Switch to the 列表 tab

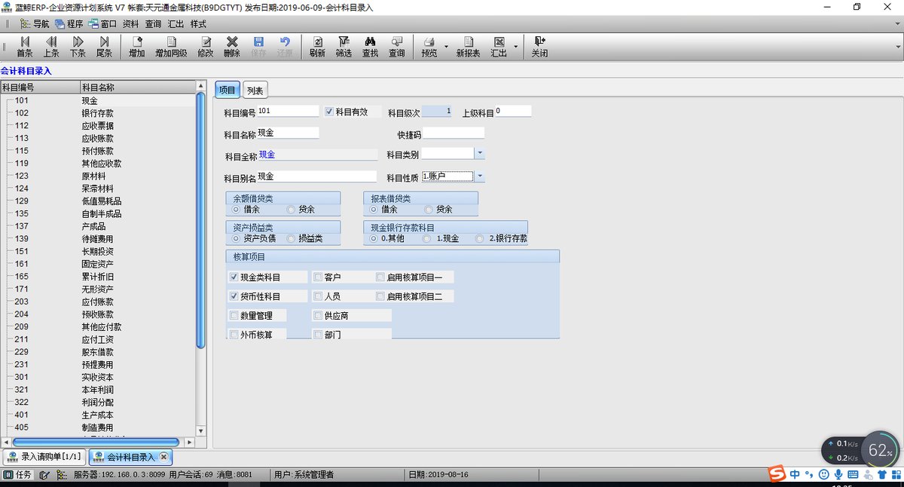point(255,90)
